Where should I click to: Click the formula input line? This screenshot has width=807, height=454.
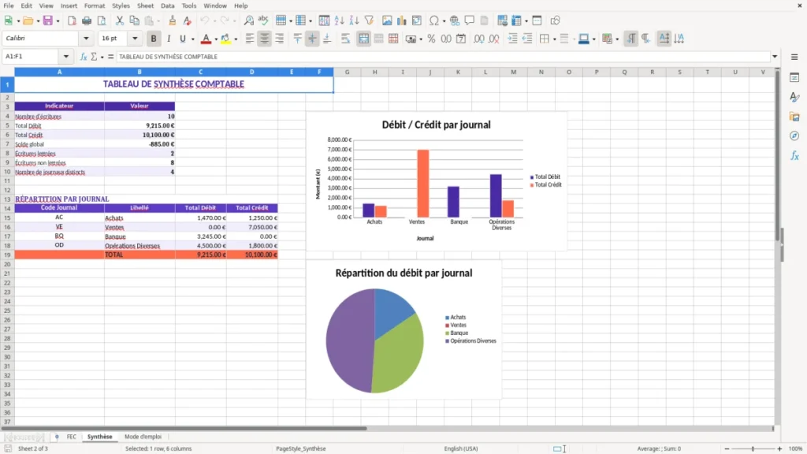coord(443,57)
